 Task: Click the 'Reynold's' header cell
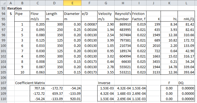123,14
